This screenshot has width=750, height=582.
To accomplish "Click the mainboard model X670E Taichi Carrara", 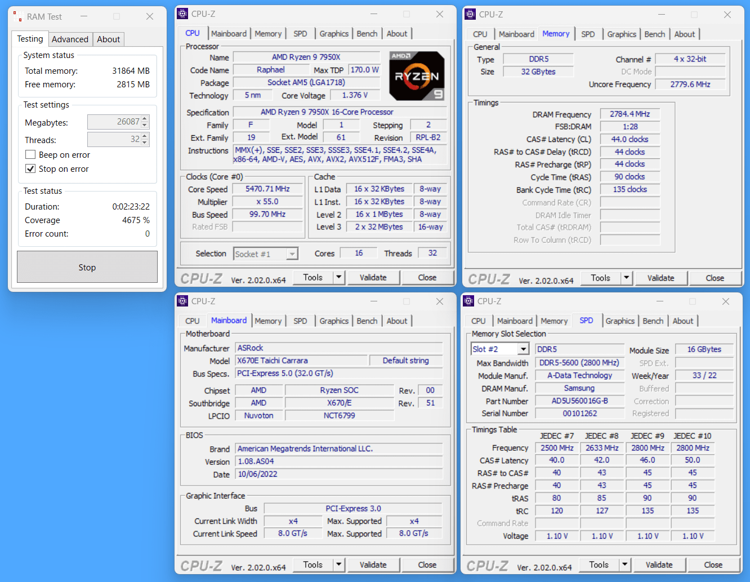I will tap(301, 361).
